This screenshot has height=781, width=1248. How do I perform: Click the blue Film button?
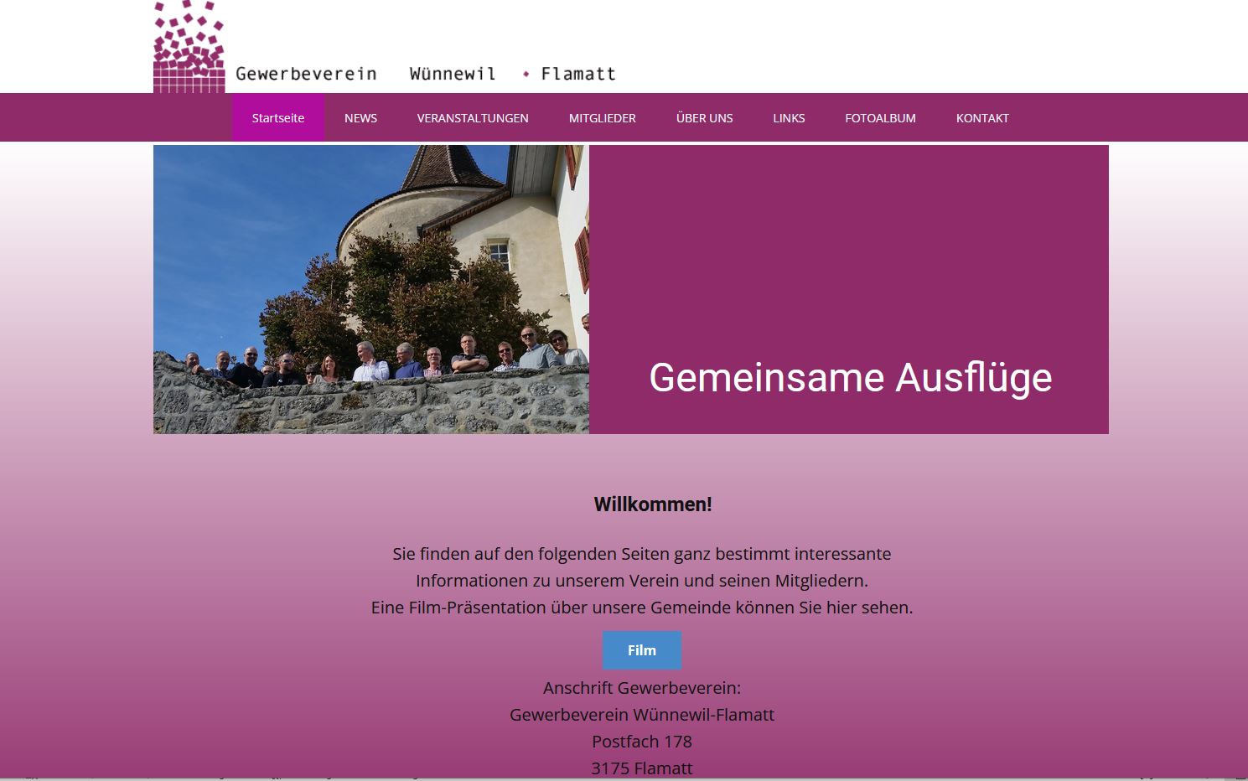click(x=642, y=650)
